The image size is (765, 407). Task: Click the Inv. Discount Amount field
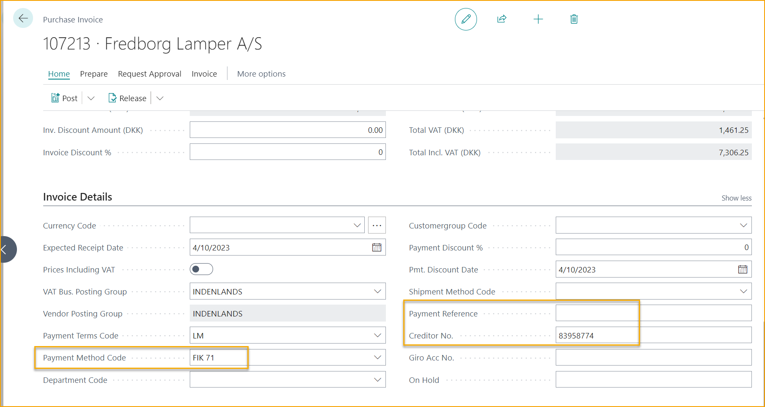(x=288, y=130)
